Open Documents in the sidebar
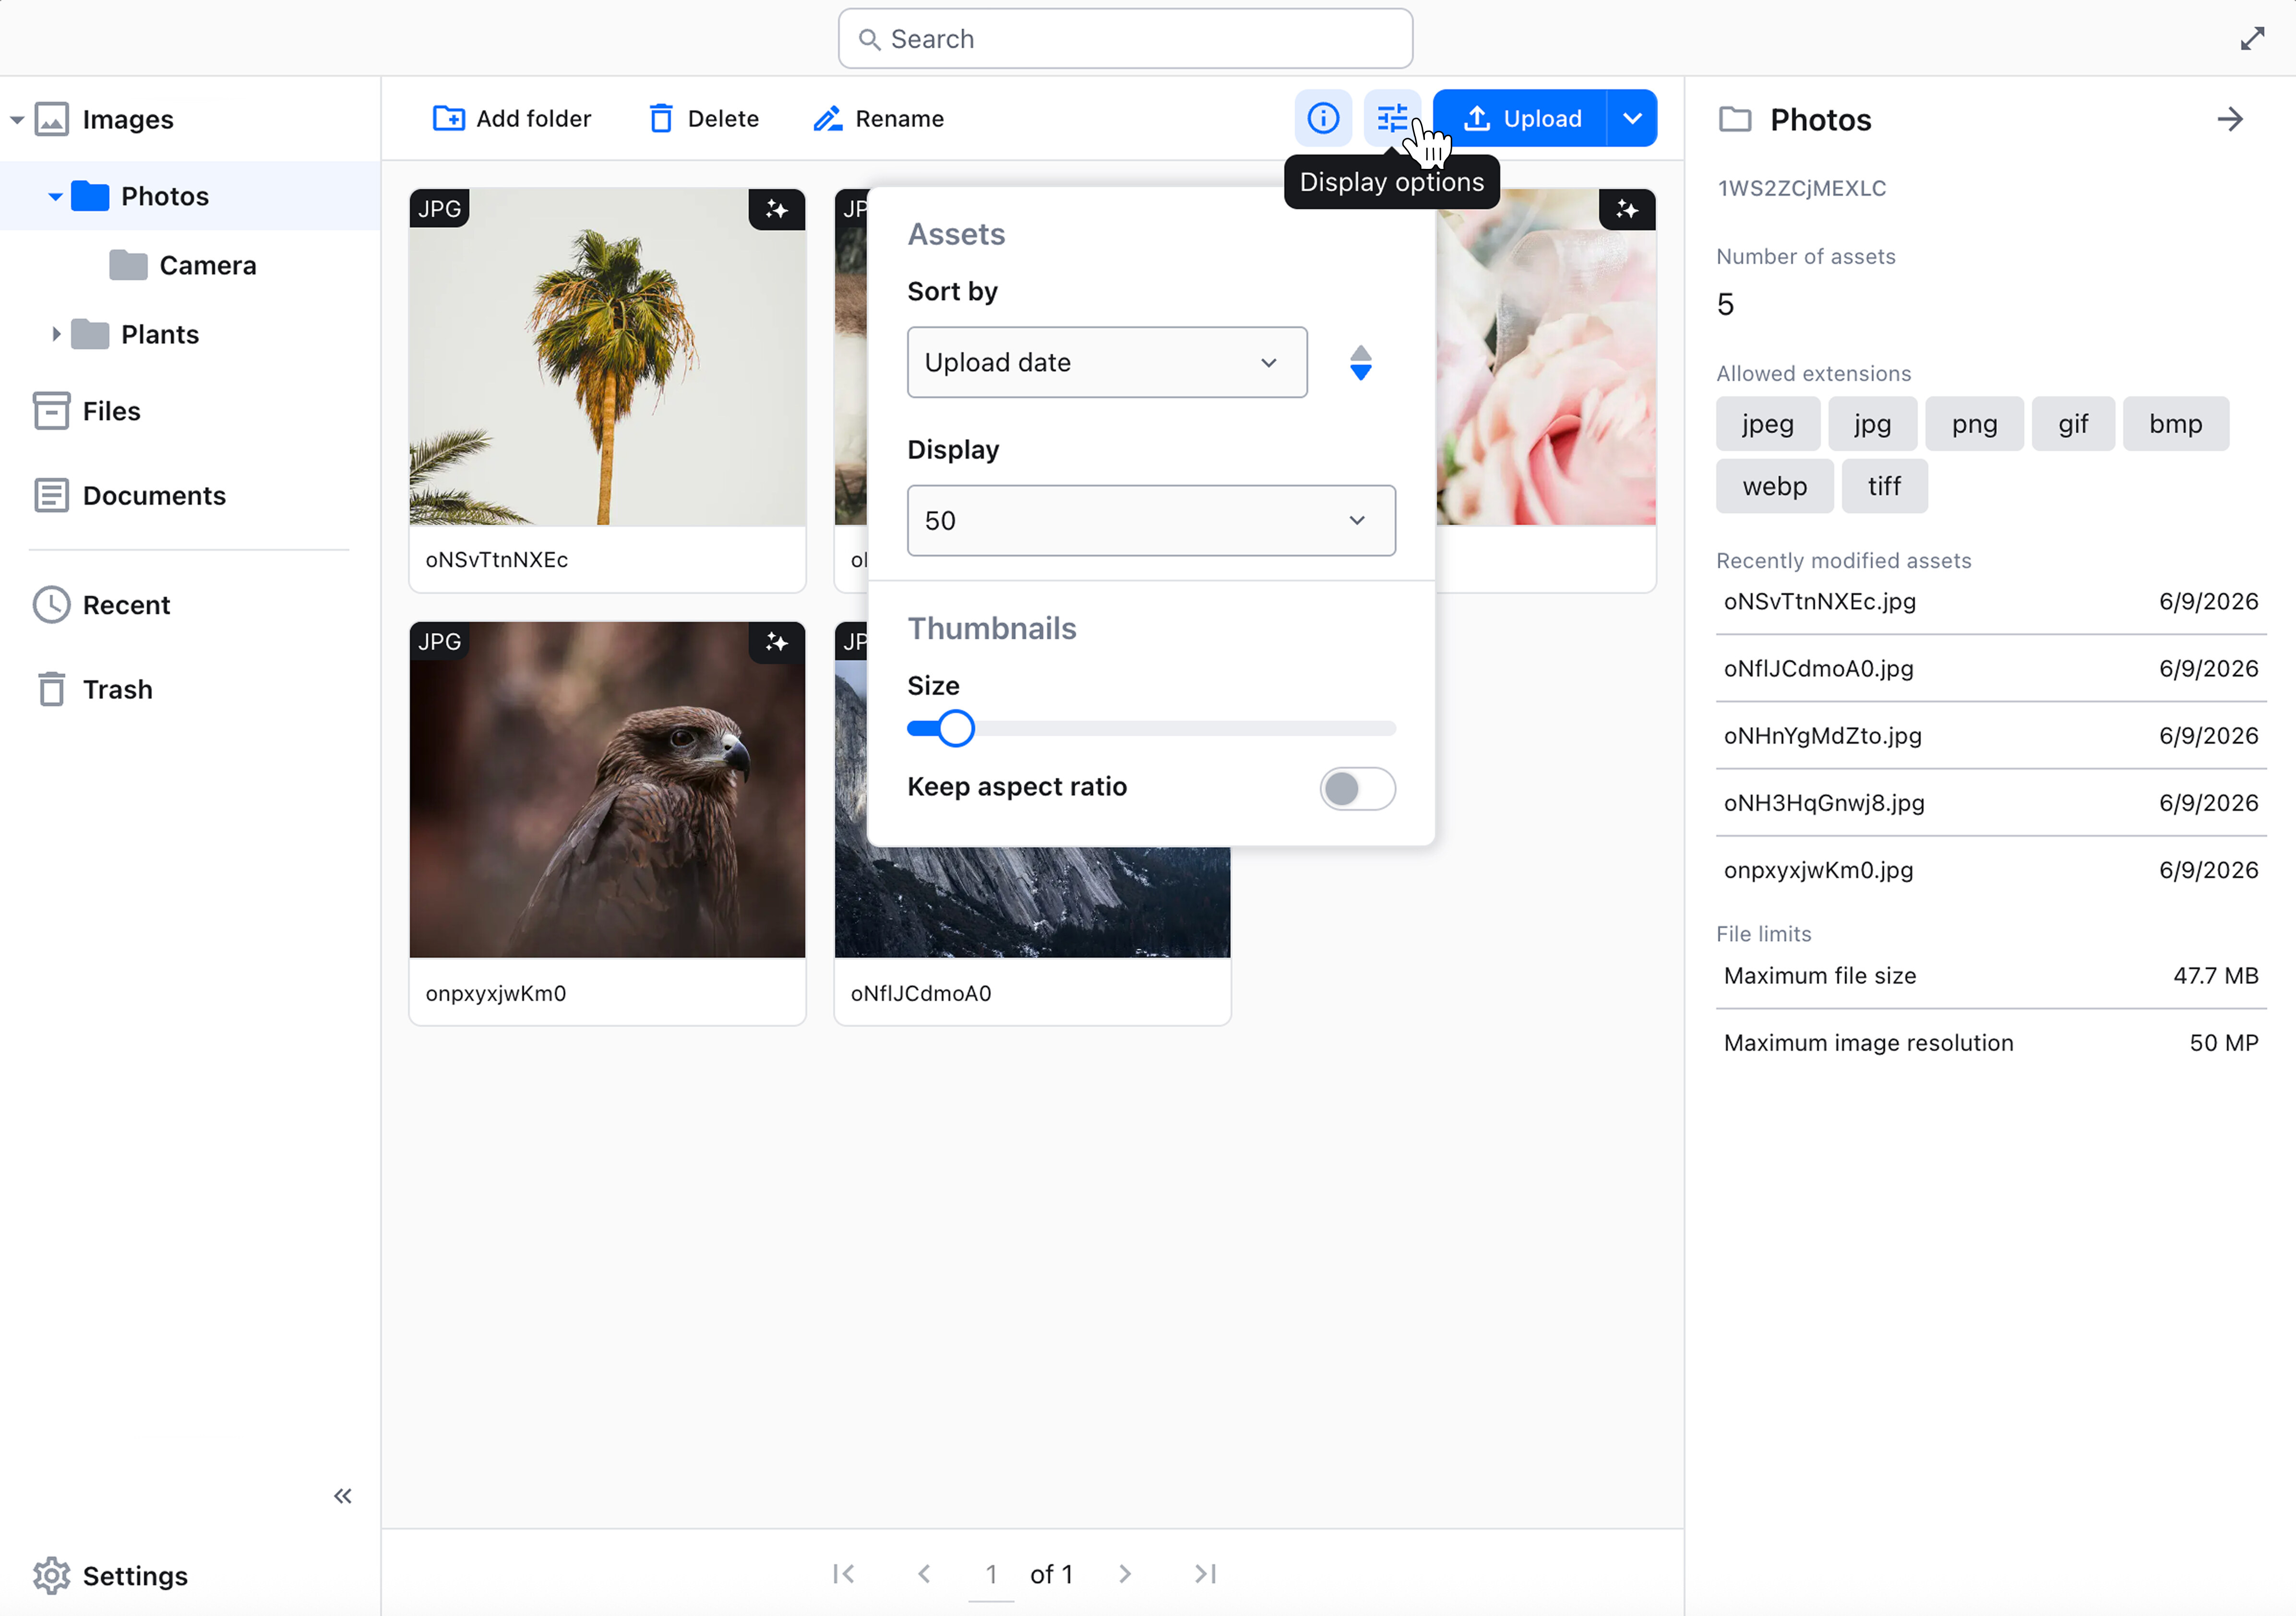This screenshot has height=1616, width=2296. 154,496
